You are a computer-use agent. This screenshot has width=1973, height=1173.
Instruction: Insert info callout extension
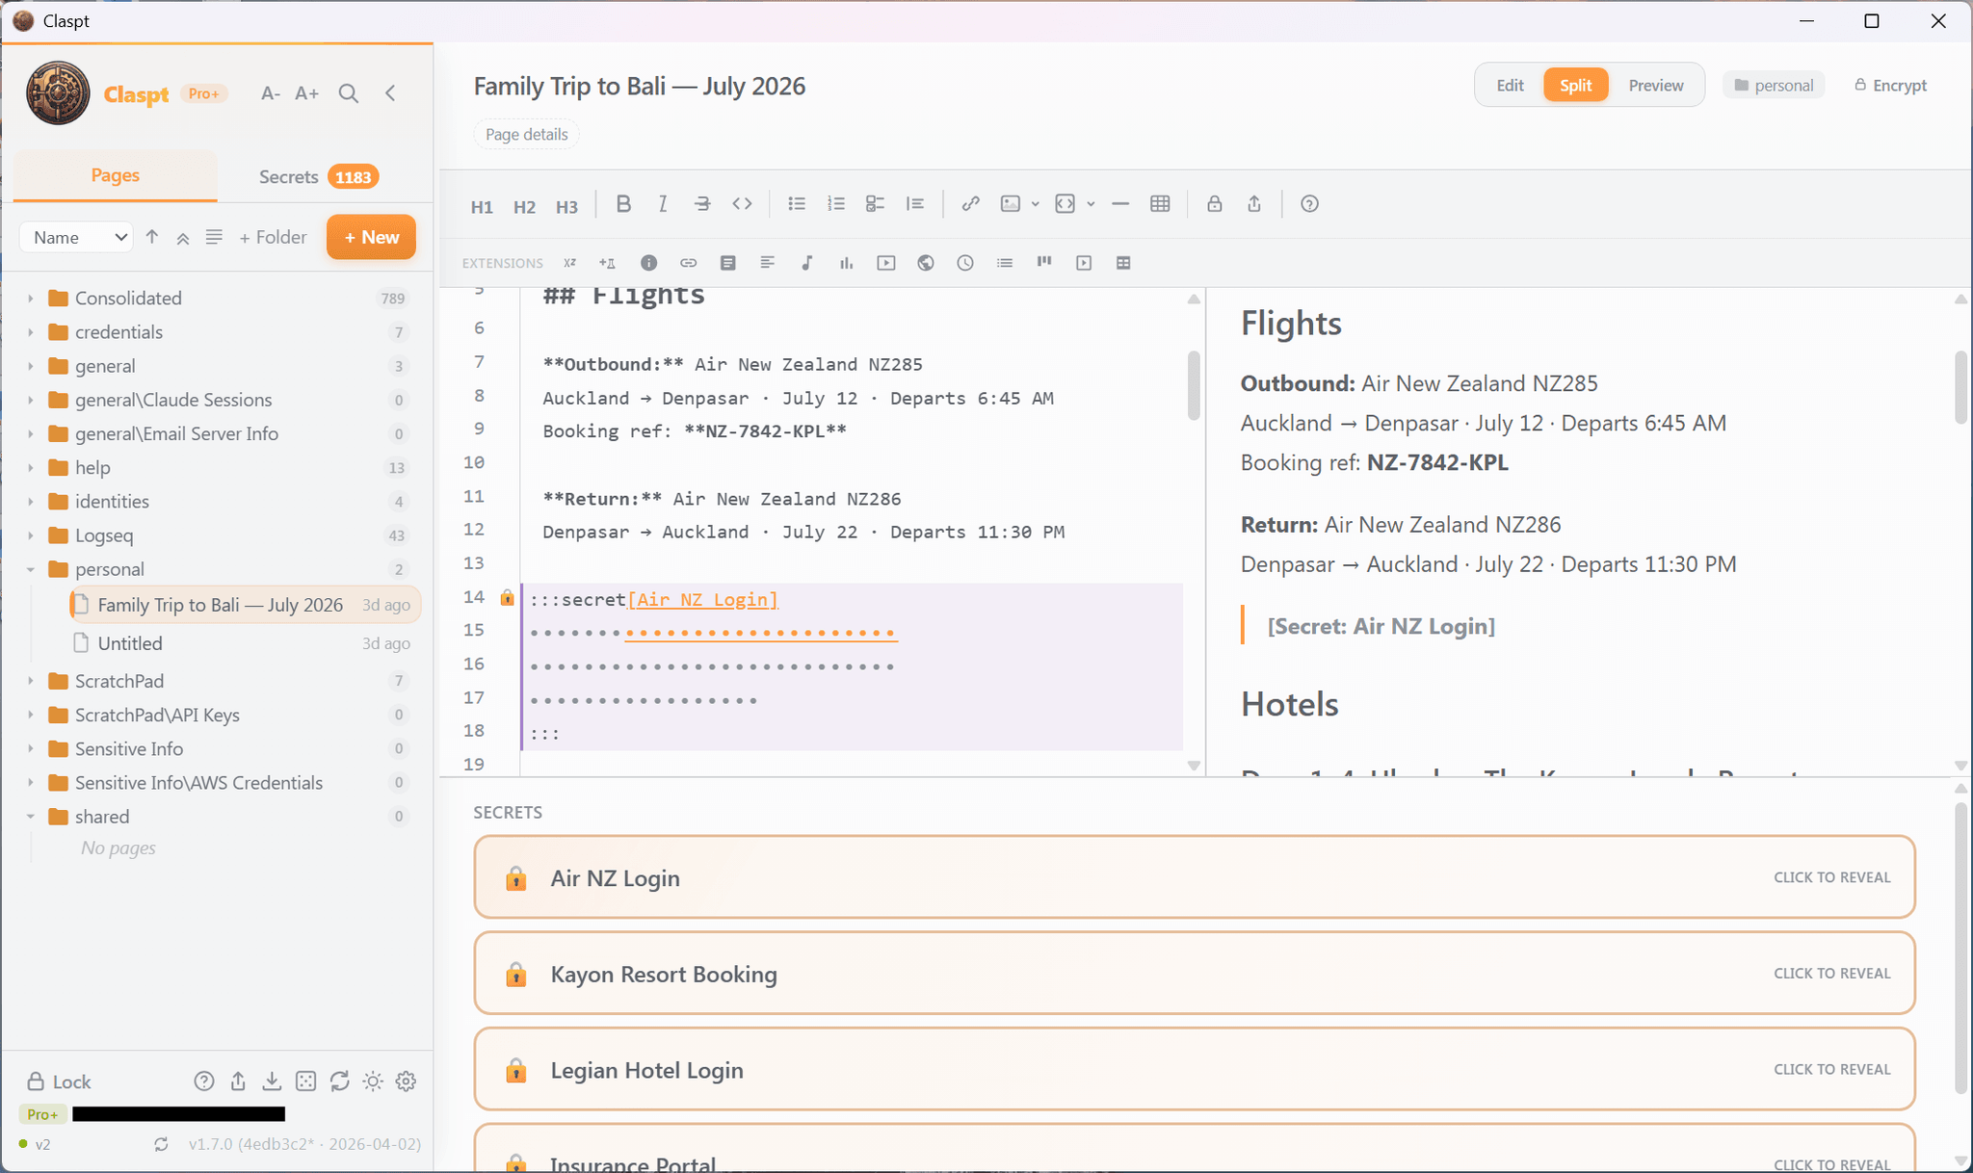coord(649,263)
